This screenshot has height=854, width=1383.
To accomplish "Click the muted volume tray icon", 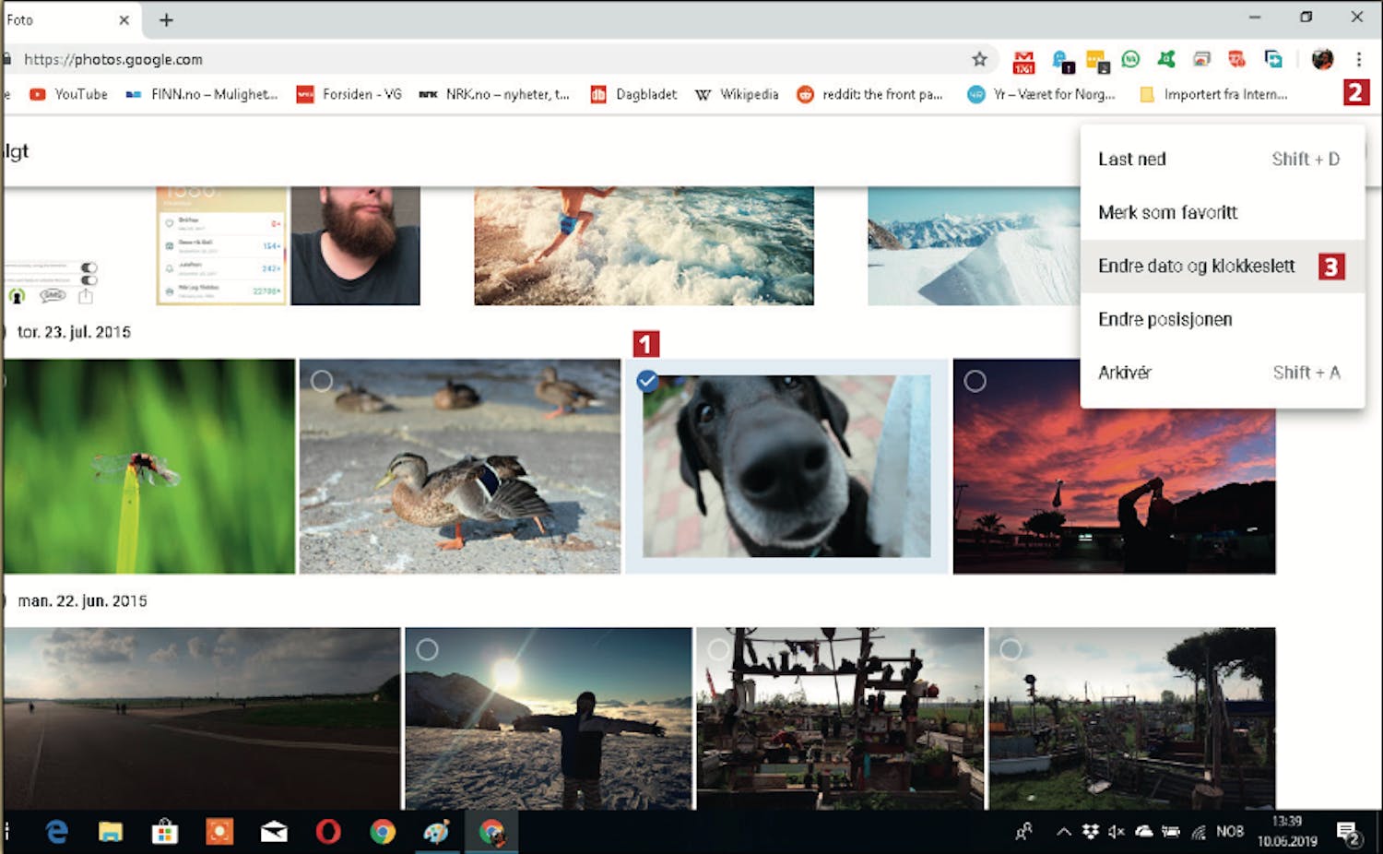I will point(1116,832).
